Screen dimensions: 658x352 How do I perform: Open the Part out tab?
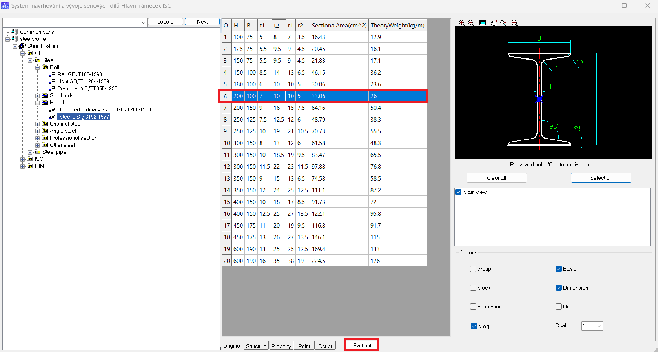pyautogui.click(x=362, y=345)
